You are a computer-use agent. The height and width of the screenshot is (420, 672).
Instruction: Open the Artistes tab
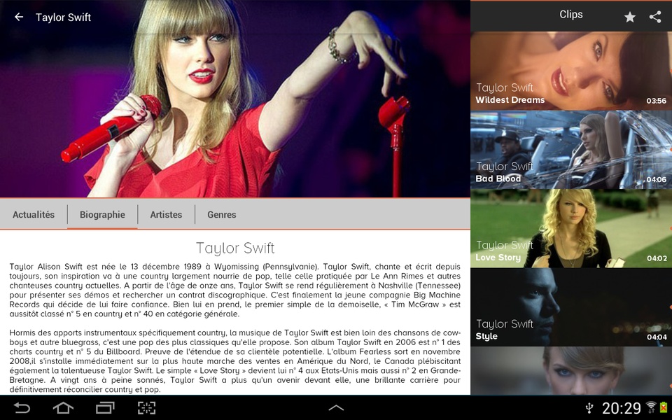(166, 214)
